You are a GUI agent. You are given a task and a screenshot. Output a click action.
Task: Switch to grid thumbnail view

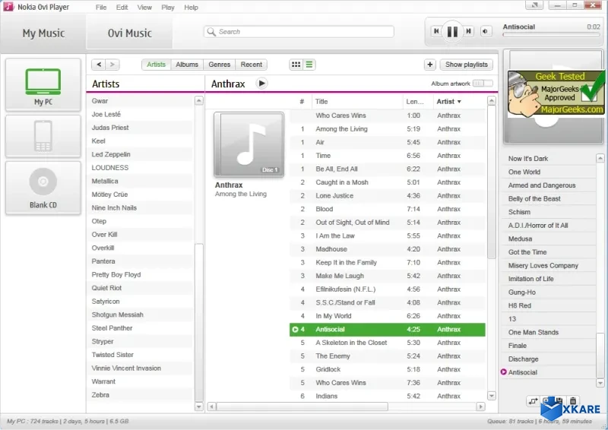tap(296, 65)
